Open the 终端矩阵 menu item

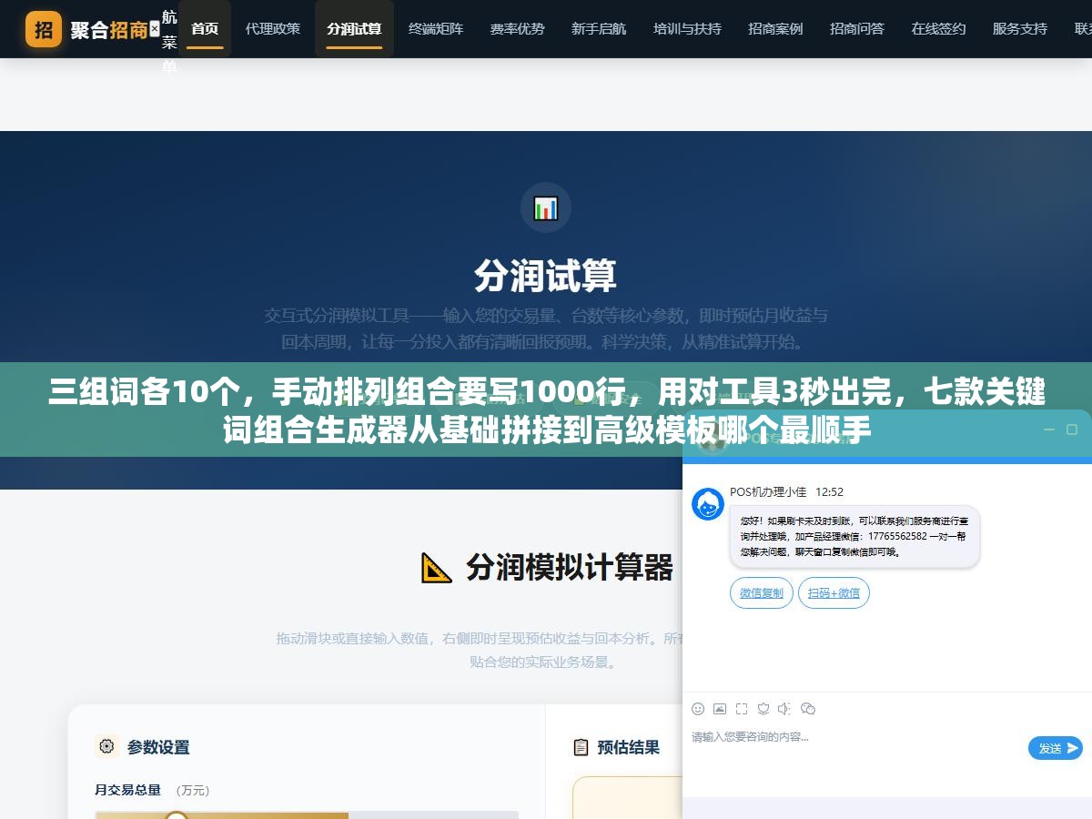click(436, 28)
